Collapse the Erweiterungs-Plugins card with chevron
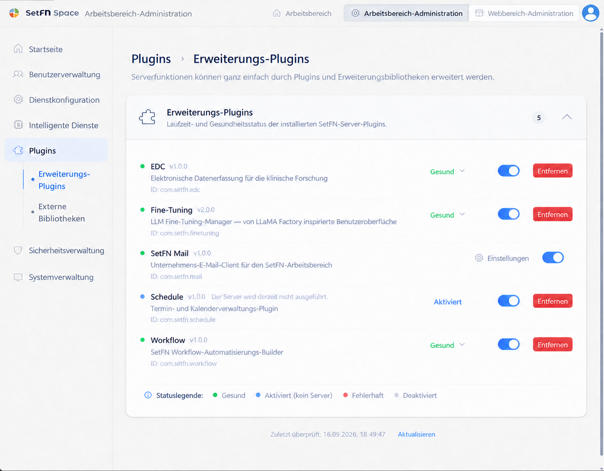 [x=567, y=117]
